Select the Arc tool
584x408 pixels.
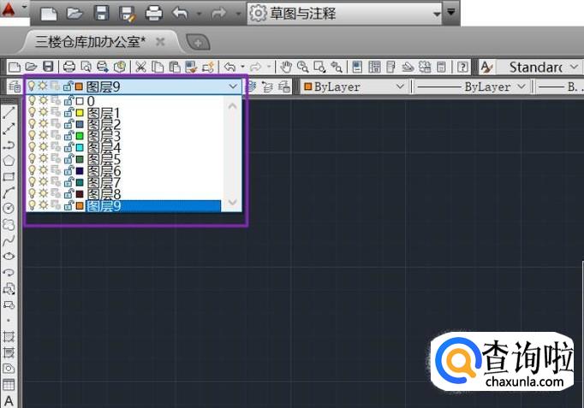pyautogui.click(x=9, y=192)
